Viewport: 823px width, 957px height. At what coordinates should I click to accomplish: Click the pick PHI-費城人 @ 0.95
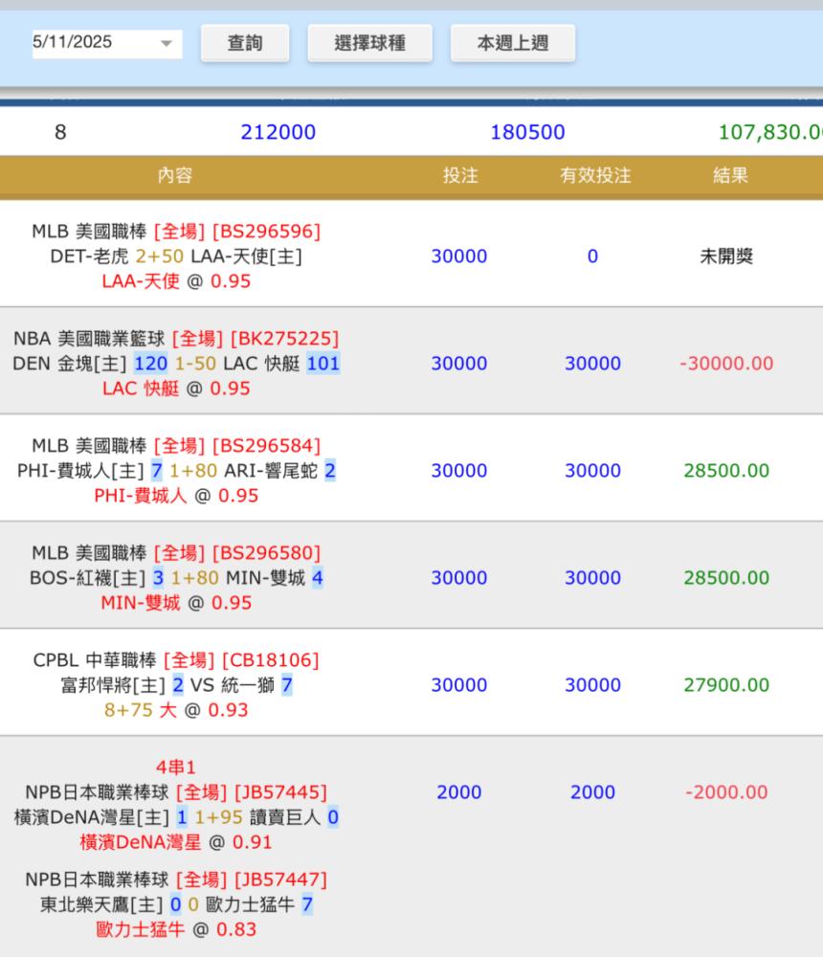click(x=176, y=496)
